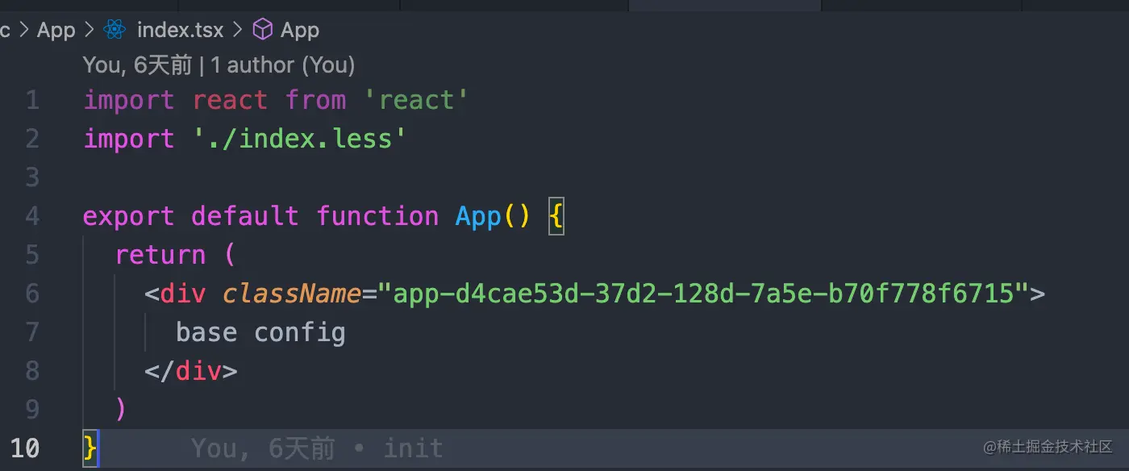
Task: Expand the chevron after index.tsx
Action: [x=238, y=30]
